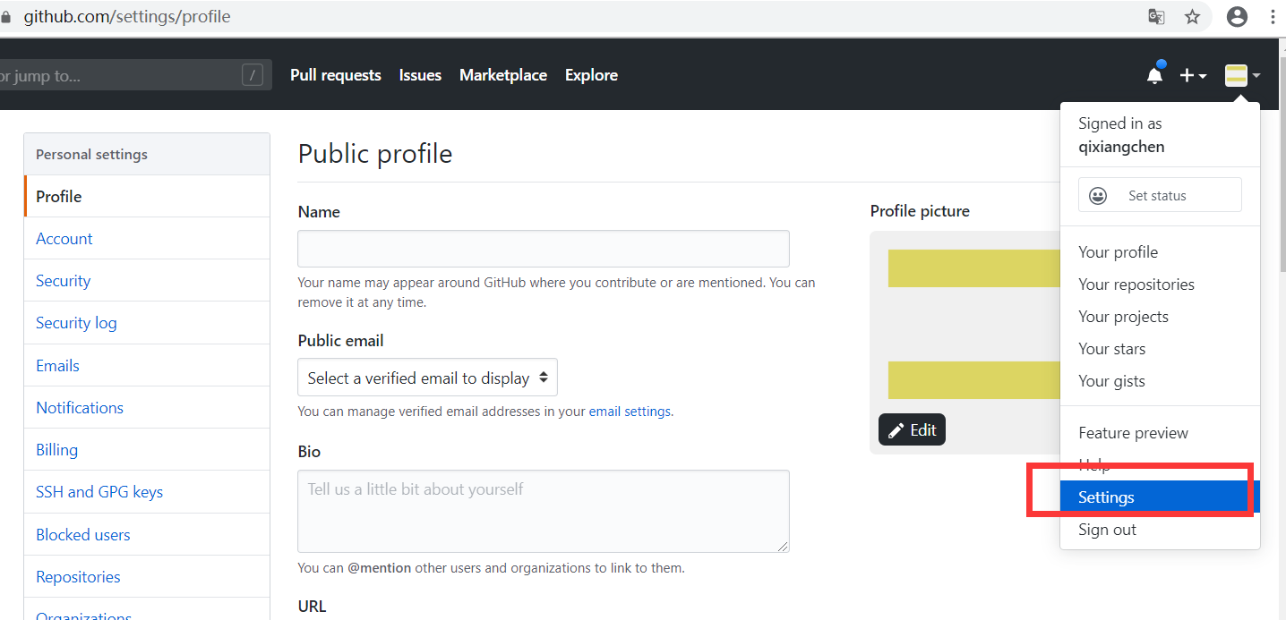Open Billing settings in sidebar
Image resolution: width=1286 pixels, height=620 pixels.
(147, 449)
